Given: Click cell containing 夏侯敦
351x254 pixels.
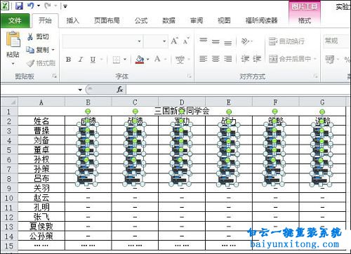Looking at the screenshot, I should (x=41, y=227).
